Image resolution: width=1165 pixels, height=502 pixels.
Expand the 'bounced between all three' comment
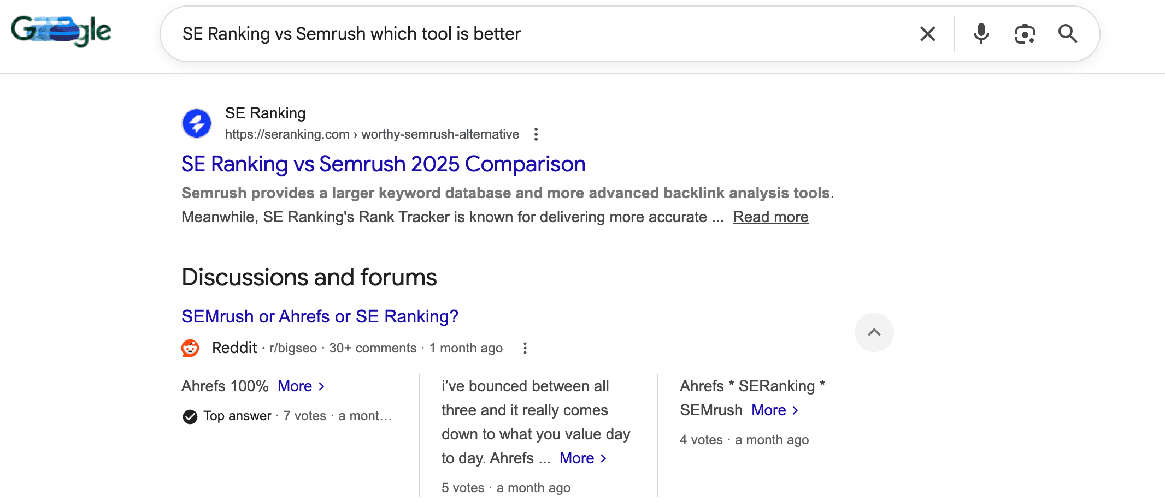pos(577,458)
